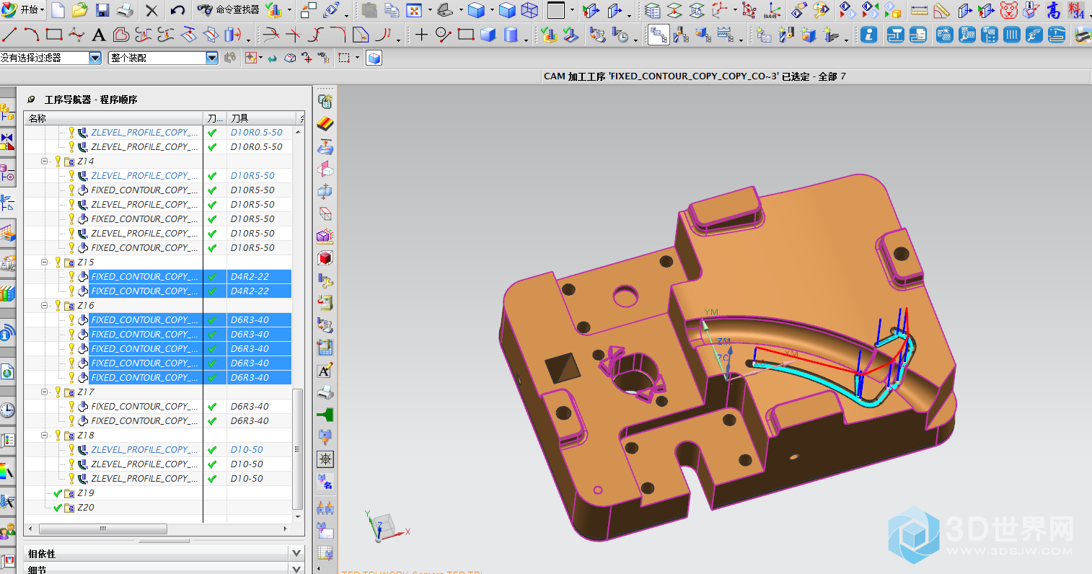The image size is (1092, 574).
Task: Open the background color dropdown arrow
Action: 572,10
